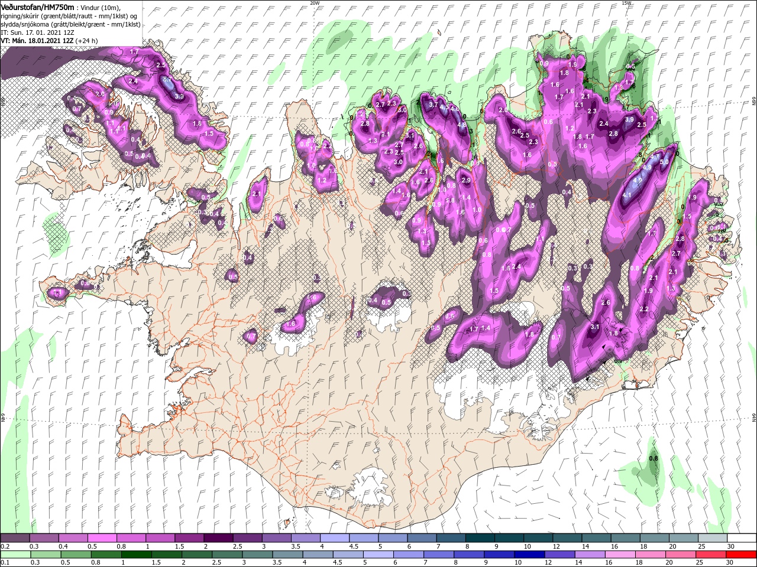Click the upper scale swatch between 18 and 20
This screenshot has height=567, width=757.
[x=654, y=538]
